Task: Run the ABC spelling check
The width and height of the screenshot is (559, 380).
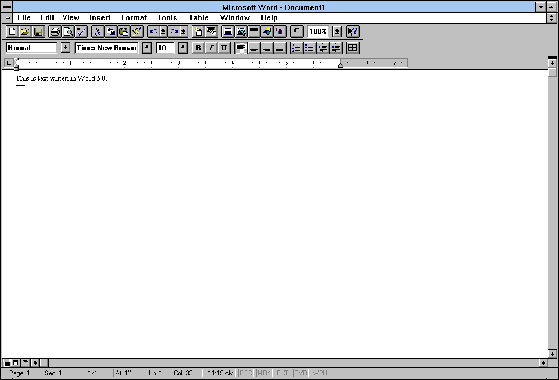Action: (x=81, y=32)
